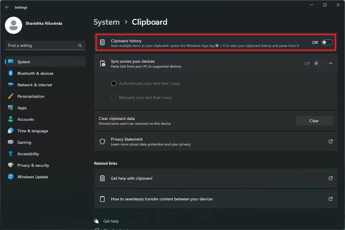Close the Settings window
This screenshot has width=345, height=230.
tap(338, 5)
